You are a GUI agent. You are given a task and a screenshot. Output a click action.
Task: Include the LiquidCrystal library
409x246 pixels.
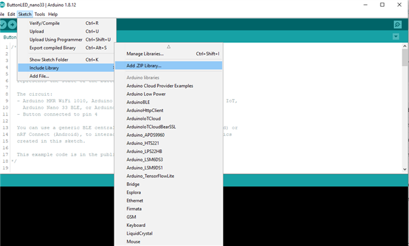(168, 233)
